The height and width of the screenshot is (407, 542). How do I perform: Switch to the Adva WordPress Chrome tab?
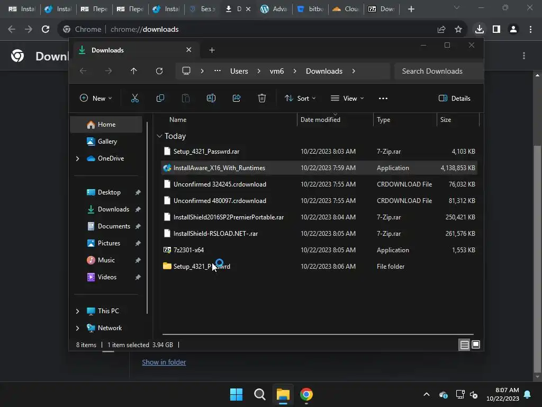(274, 9)
